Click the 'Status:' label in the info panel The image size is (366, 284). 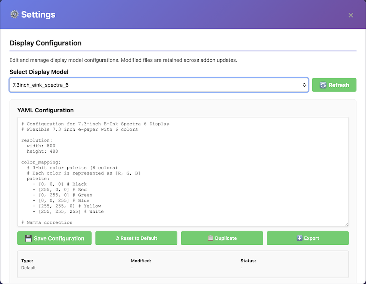coord(248,261)
